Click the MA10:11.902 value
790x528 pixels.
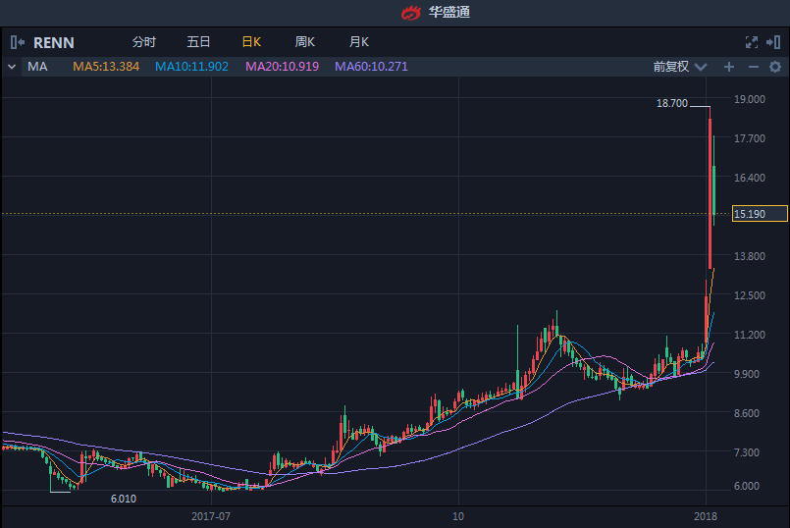point(191,67)
